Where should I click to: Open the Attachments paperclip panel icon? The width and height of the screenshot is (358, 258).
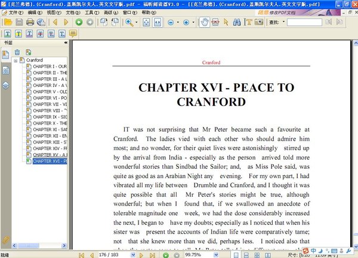pos(6,240)
